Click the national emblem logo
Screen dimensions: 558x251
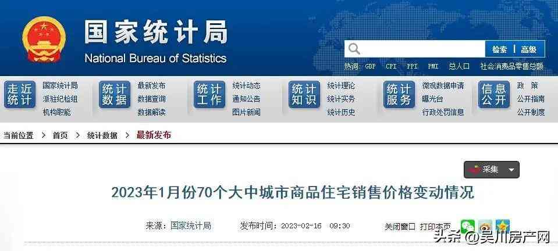(44, 39)
